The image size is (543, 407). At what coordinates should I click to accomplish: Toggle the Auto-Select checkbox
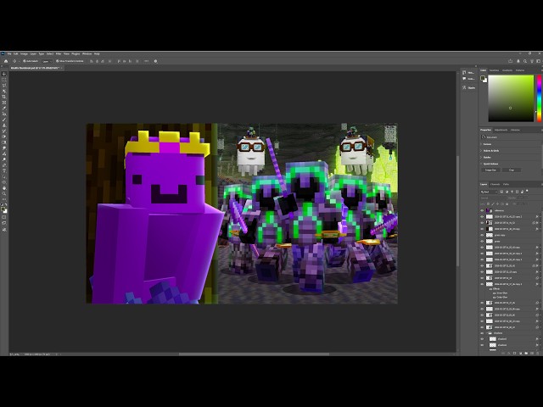25,61
